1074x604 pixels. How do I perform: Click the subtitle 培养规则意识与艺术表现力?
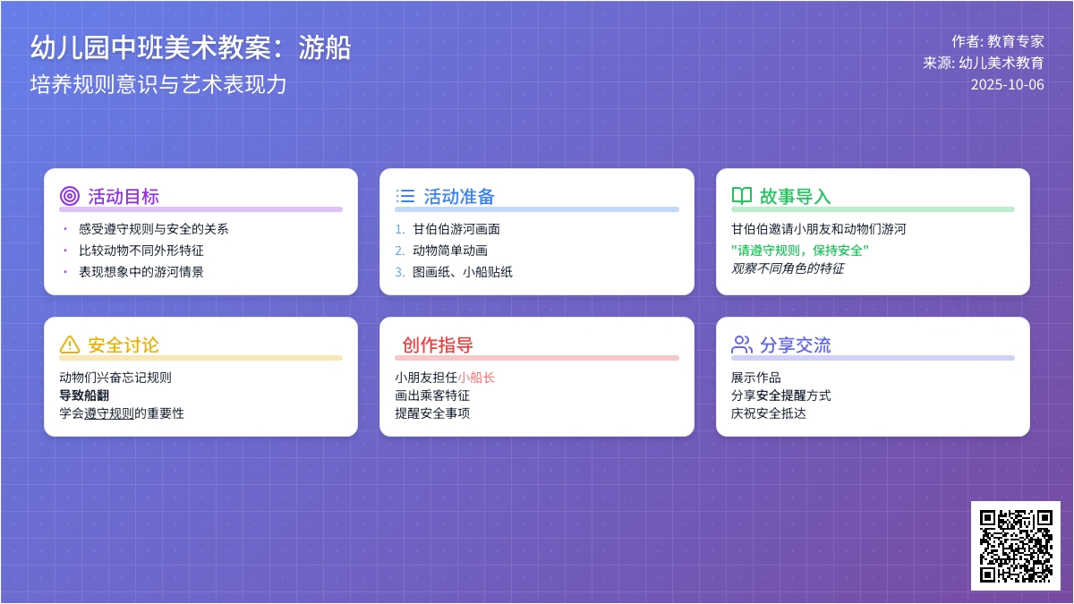158,84
